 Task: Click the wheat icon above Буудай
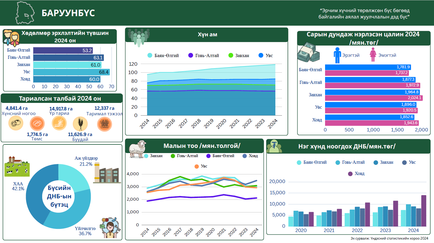(80, 124)
